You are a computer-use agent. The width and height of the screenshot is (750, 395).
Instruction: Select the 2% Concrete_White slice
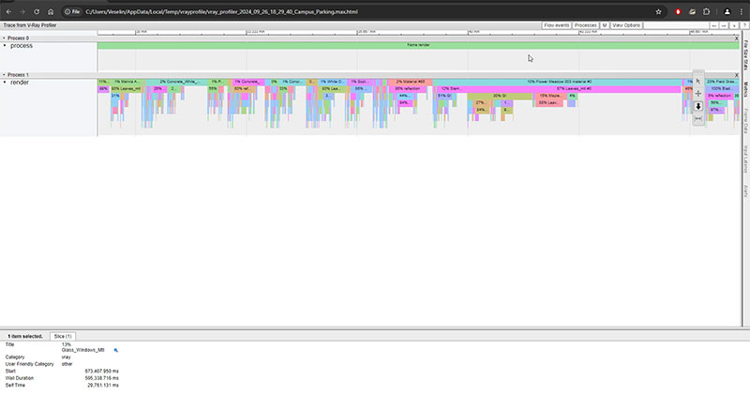pyautogui.click(x=177, y=82)
